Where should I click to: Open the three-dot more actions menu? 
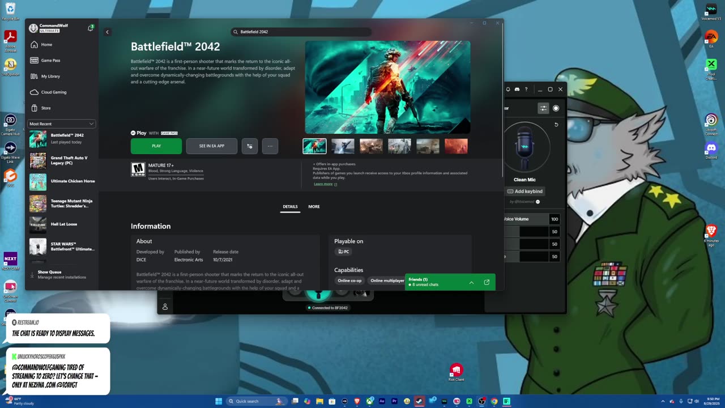pos(270,146)
